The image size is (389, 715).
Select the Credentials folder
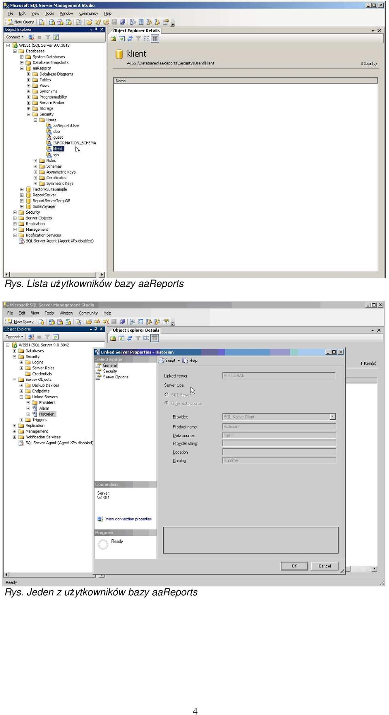(42, 374)
